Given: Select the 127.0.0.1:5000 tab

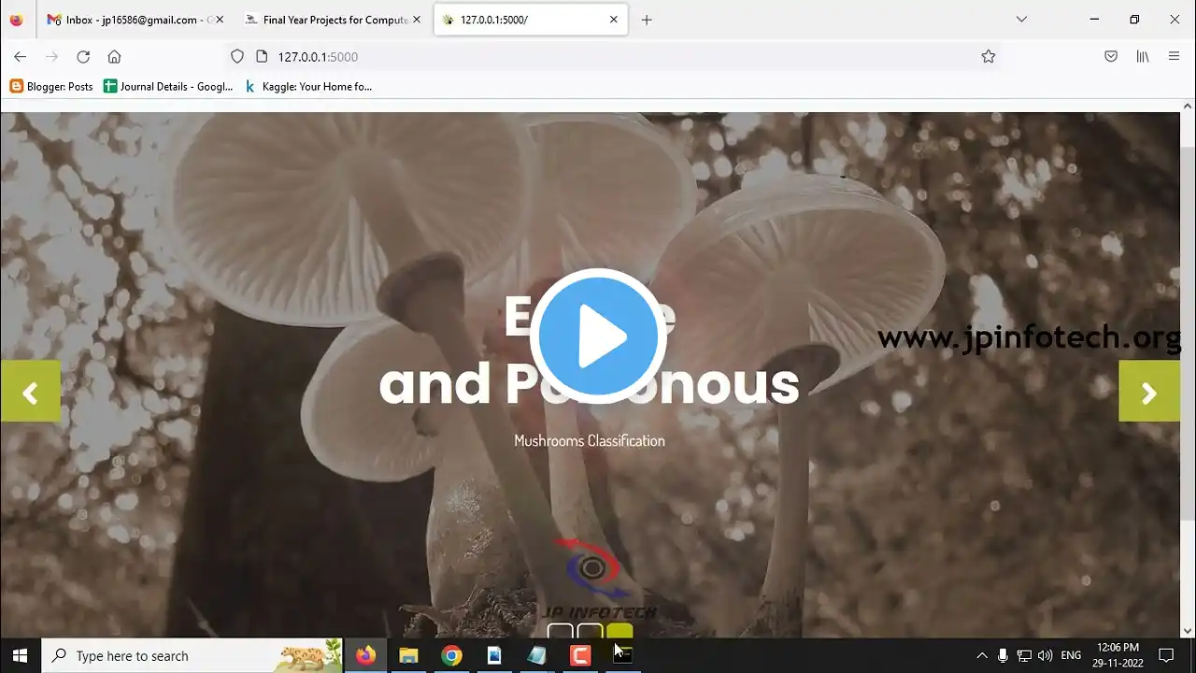Looking at the screenshot, I should click(531, 20).
